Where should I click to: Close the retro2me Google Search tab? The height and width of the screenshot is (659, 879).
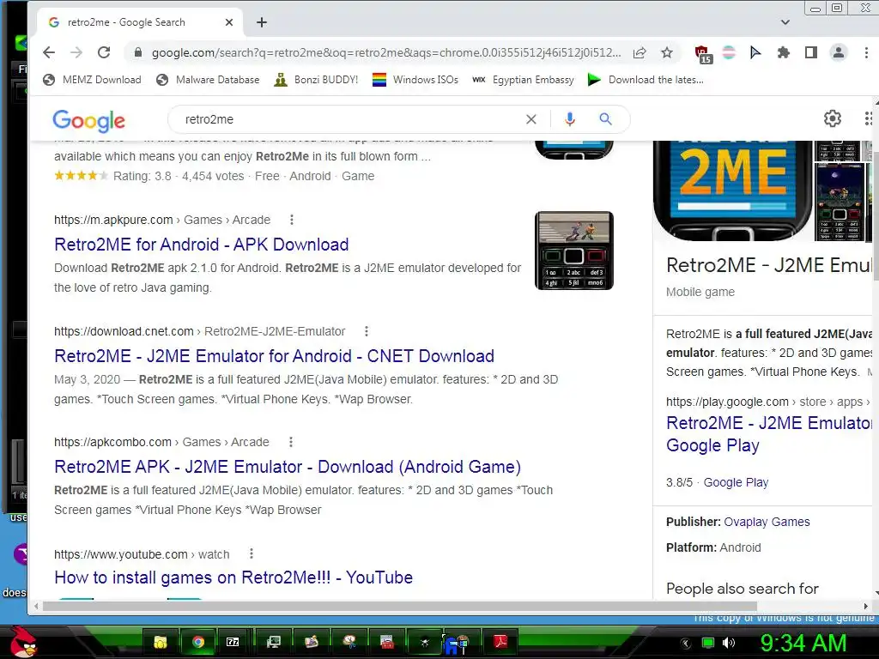[x=228, y=22]
